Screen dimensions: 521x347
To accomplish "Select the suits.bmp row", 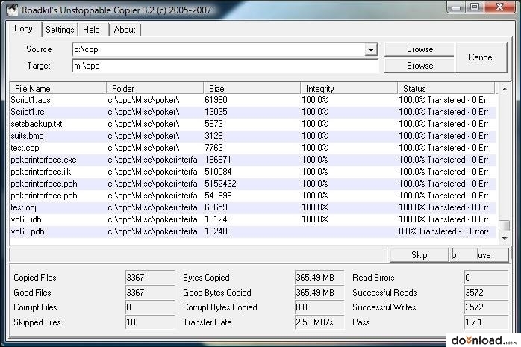I will click(252, 136).
